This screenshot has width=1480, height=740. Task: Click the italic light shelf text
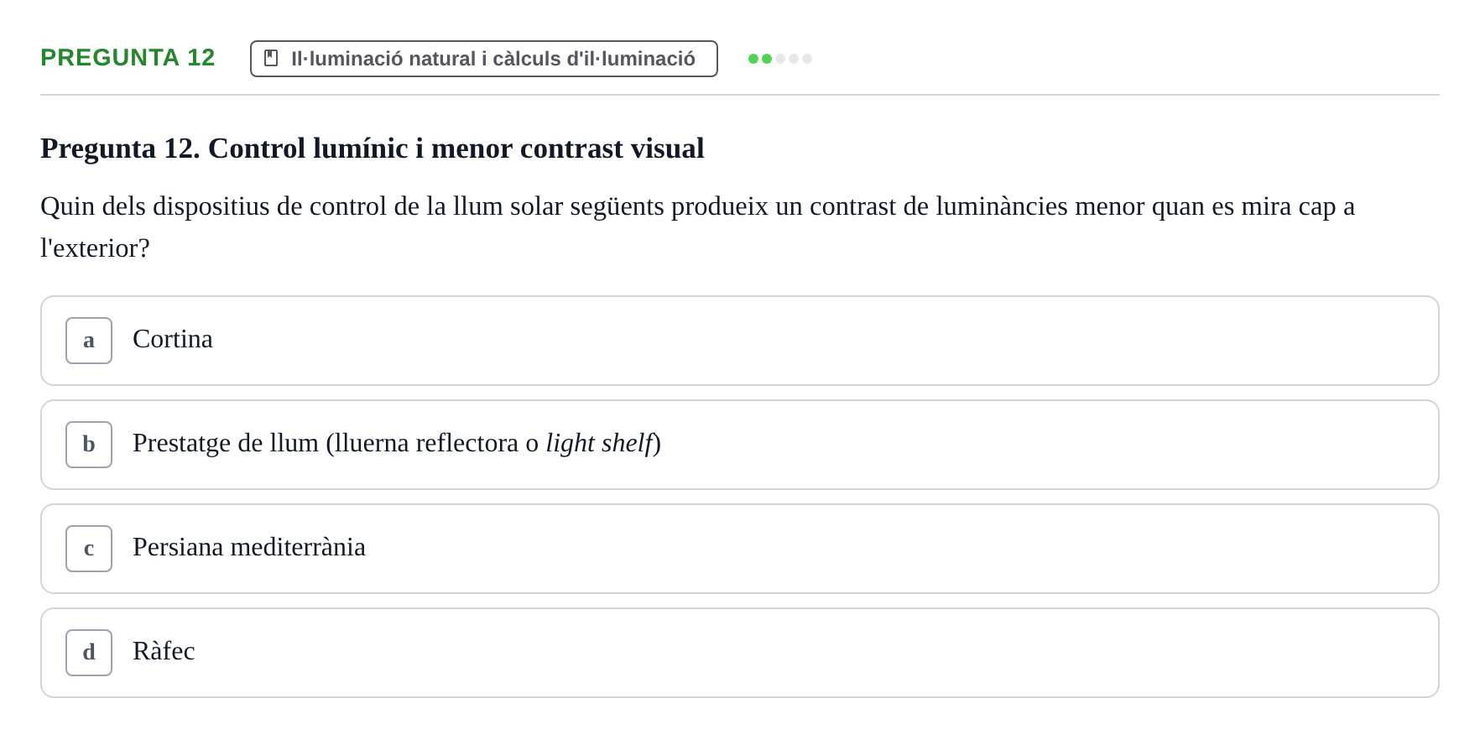tap(599, 443)
